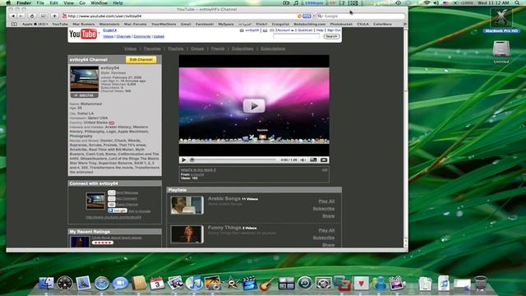Click Safari's reload page button

pos(32,16)
